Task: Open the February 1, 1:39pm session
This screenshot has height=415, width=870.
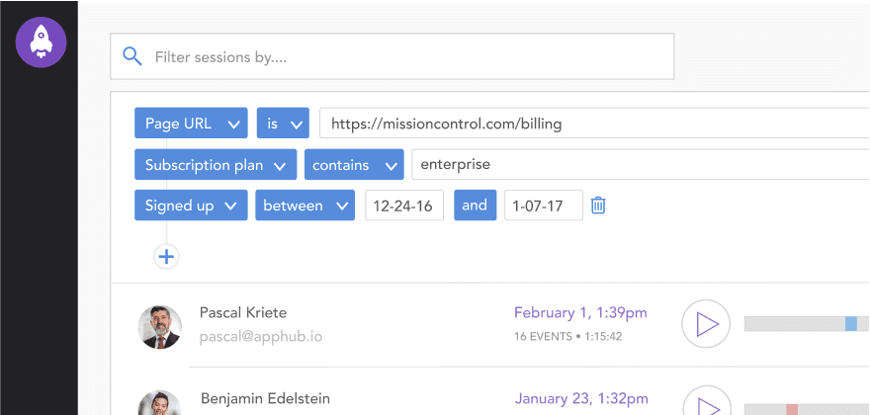Action: tap(580, 312)
